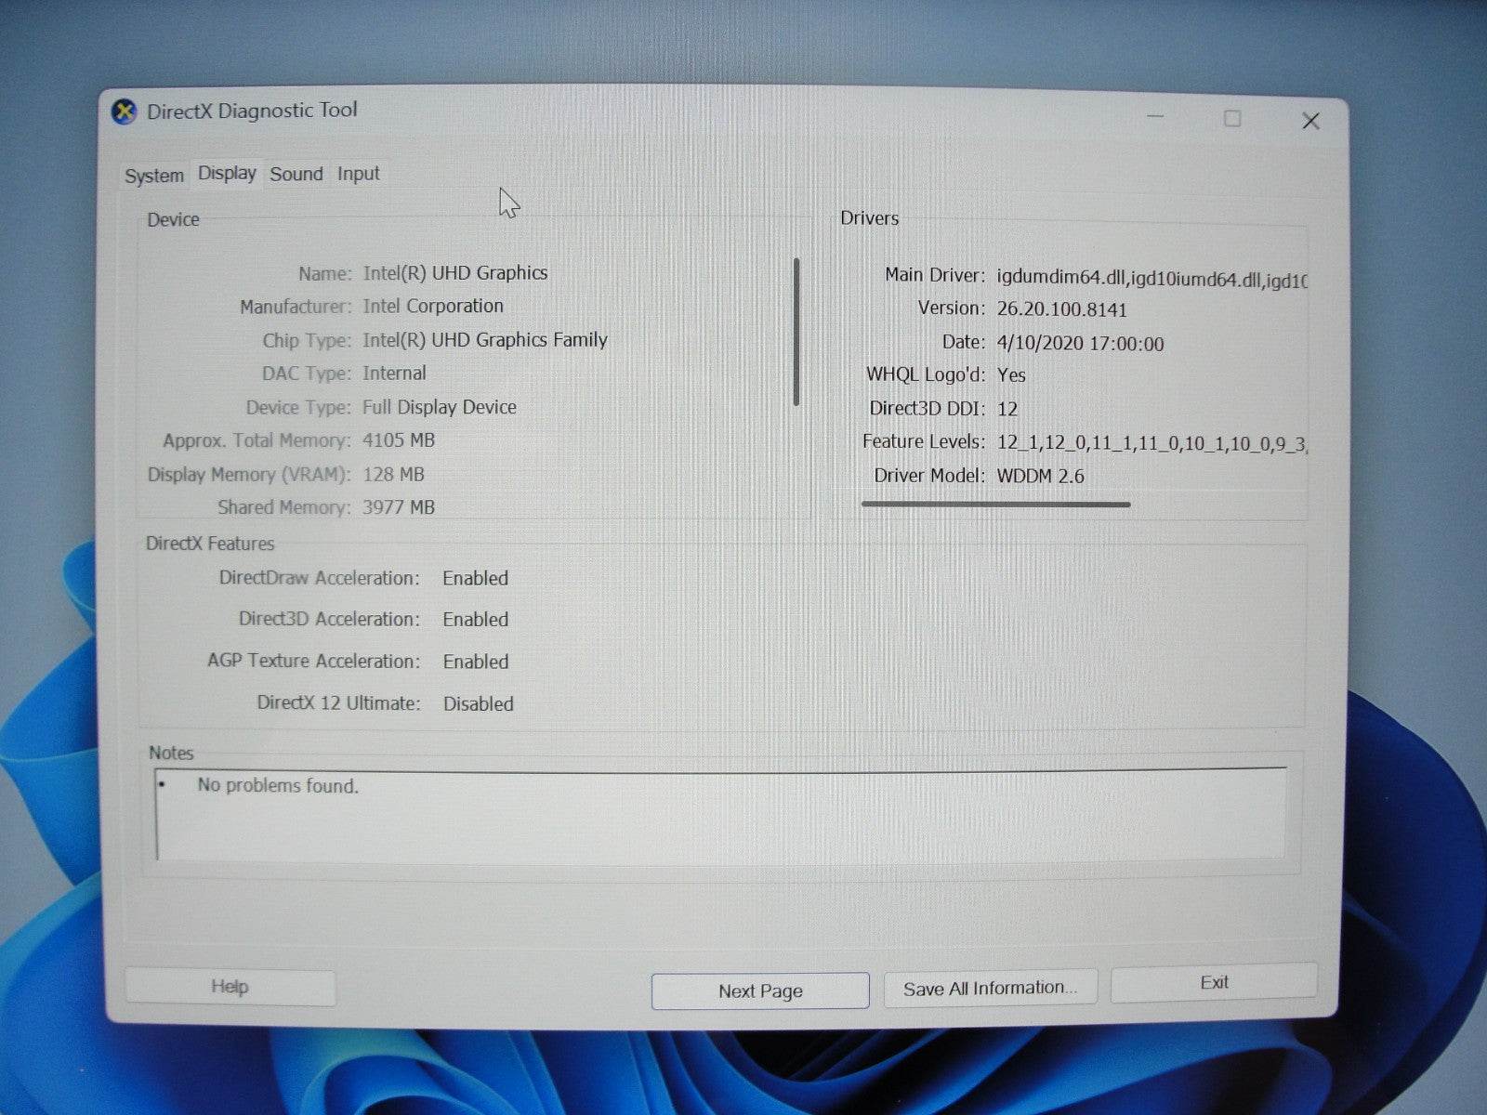Select the No problems found note text
Screen dimensions: 1487x1115
[276, 785]
